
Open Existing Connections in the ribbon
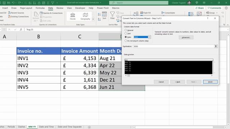click(x=18, y=16)
